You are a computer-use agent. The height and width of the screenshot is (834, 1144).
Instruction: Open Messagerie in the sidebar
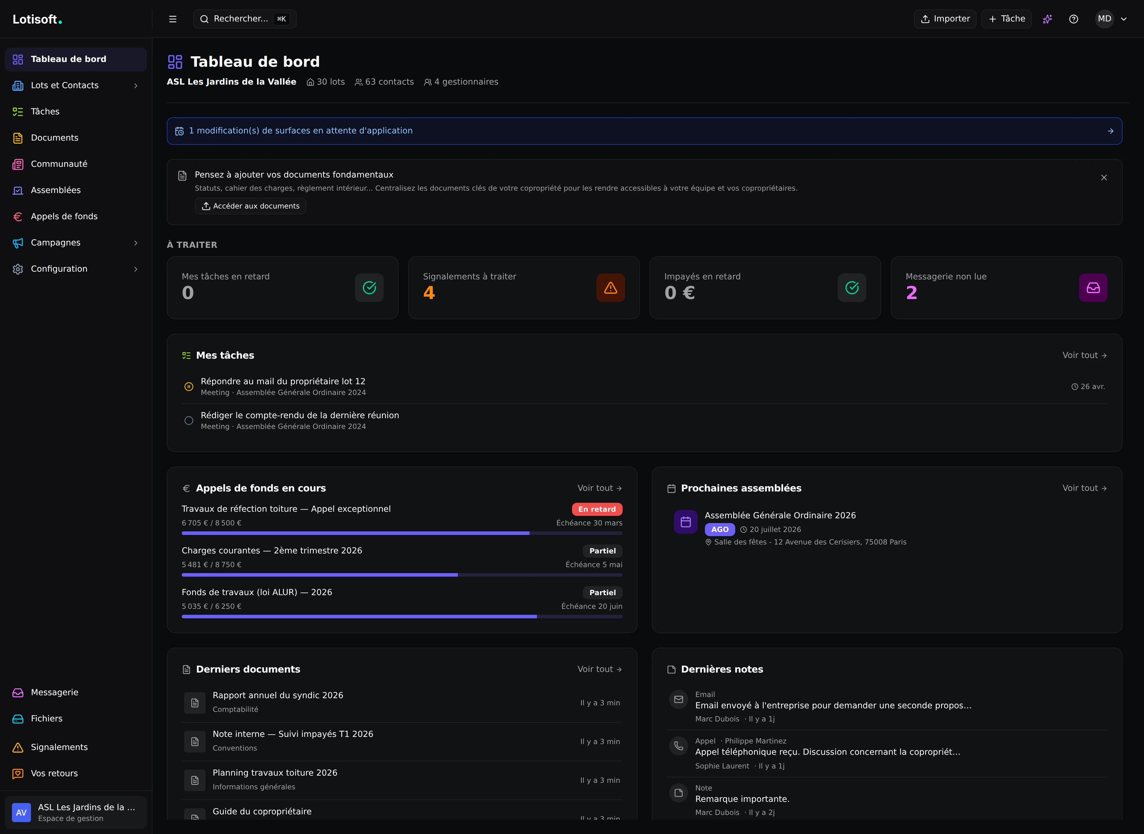[x=76, y=693]
